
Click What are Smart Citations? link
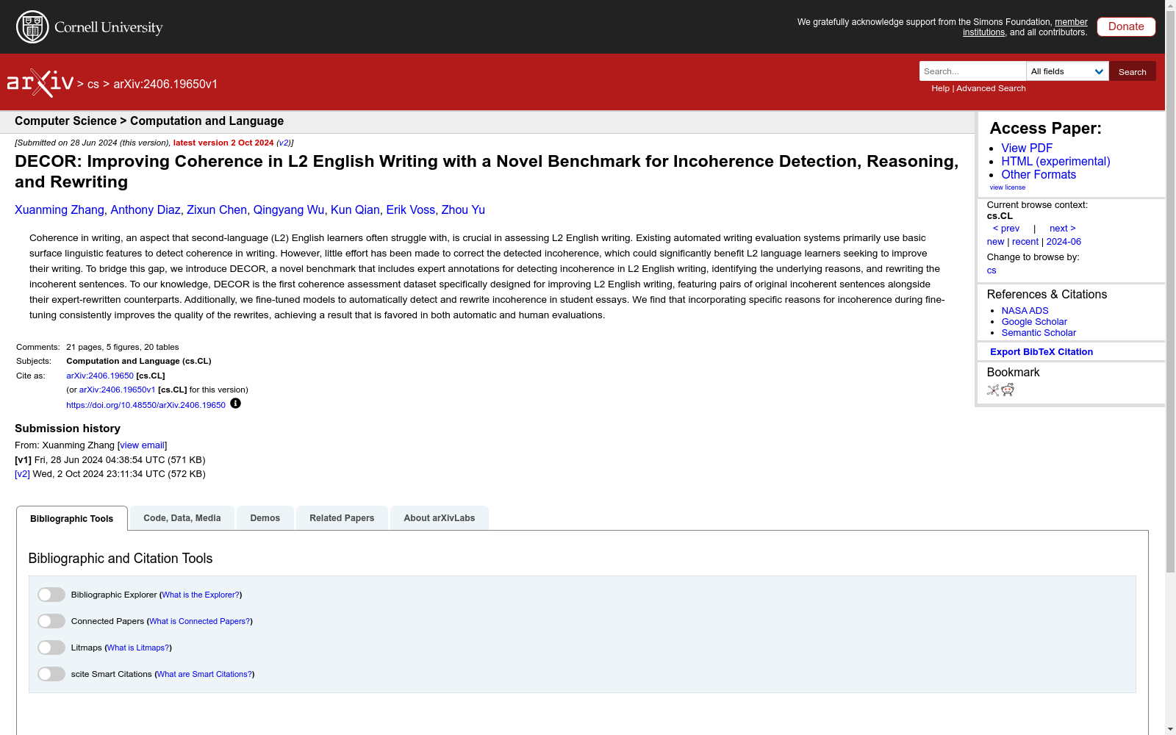tap(204, 674)
